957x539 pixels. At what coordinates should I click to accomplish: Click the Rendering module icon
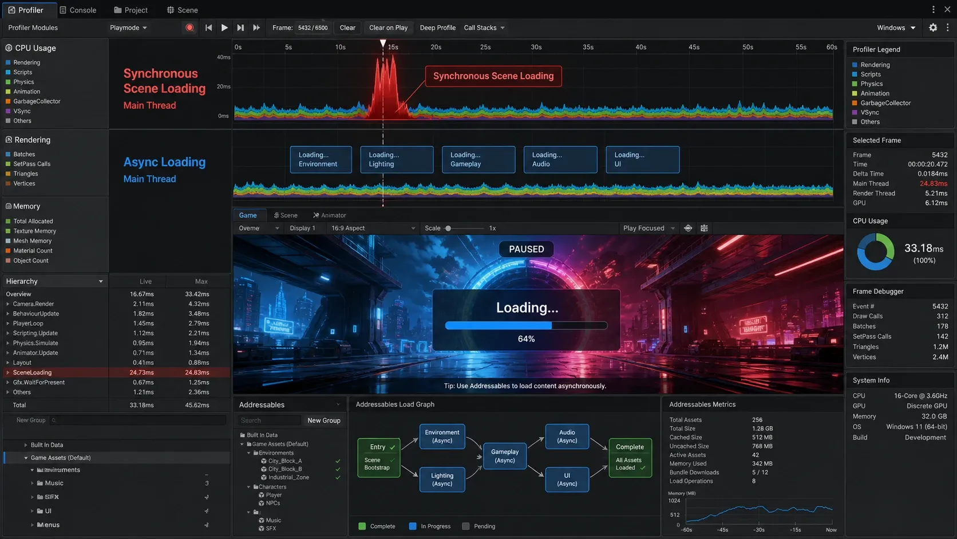pos(9,140)
